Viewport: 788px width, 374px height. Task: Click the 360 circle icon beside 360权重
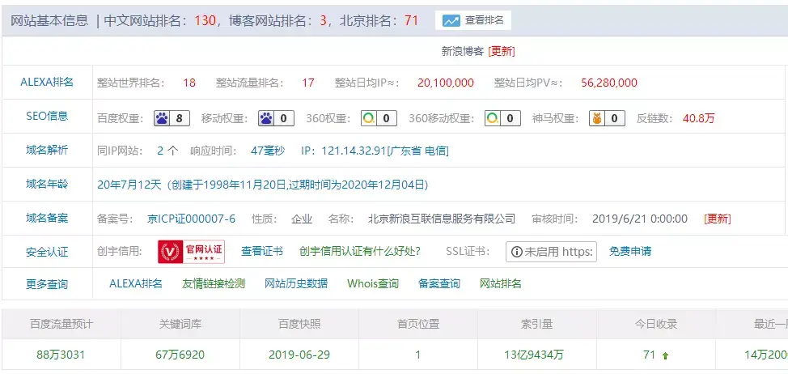pos(369,119)
